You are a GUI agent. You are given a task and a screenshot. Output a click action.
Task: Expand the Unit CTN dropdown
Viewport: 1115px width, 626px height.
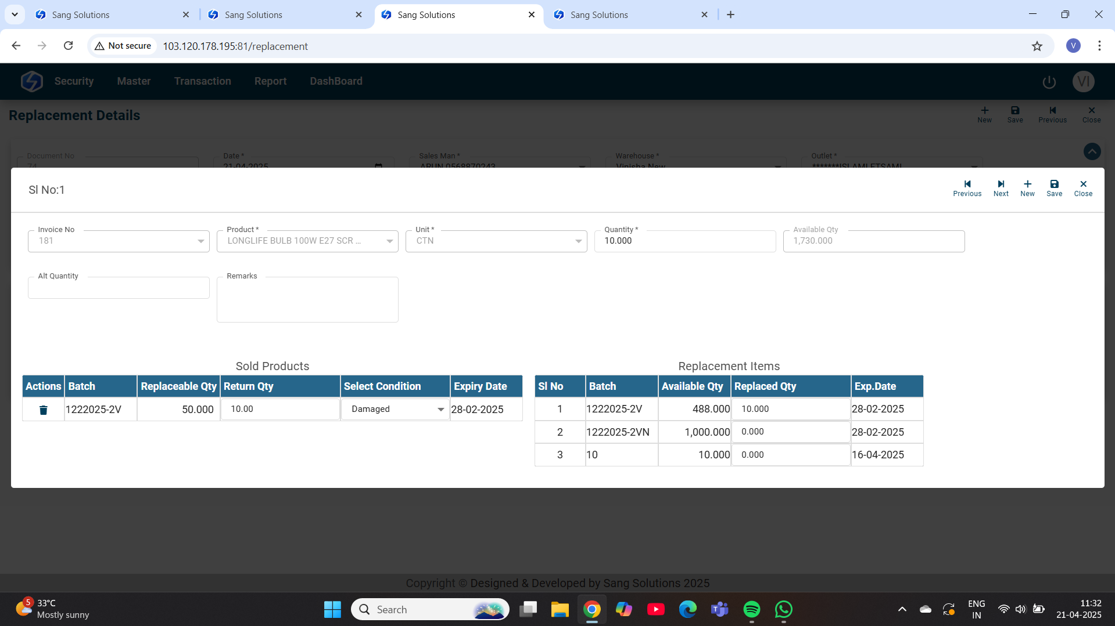click(x=578, y=241)
